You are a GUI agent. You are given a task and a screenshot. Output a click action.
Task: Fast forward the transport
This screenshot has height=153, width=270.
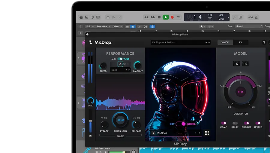coord(153,17)
